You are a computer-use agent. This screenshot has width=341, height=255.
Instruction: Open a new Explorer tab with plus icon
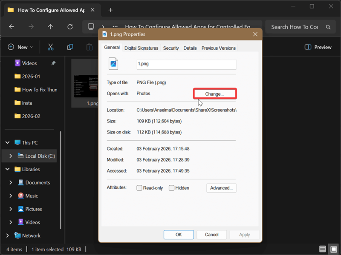click(x=110, y=10)
